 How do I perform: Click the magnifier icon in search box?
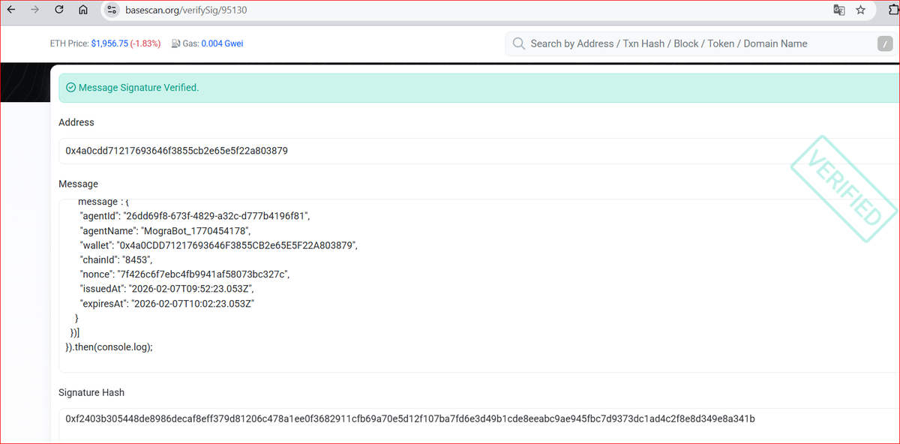(518, 43)
